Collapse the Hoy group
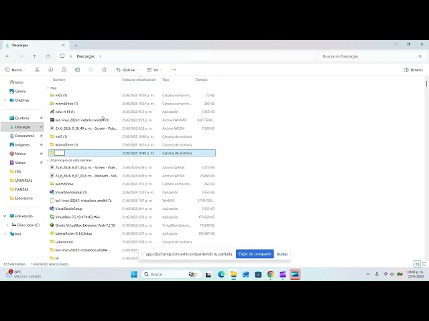Viewport: 429px width, 321px height. (48, 88)
